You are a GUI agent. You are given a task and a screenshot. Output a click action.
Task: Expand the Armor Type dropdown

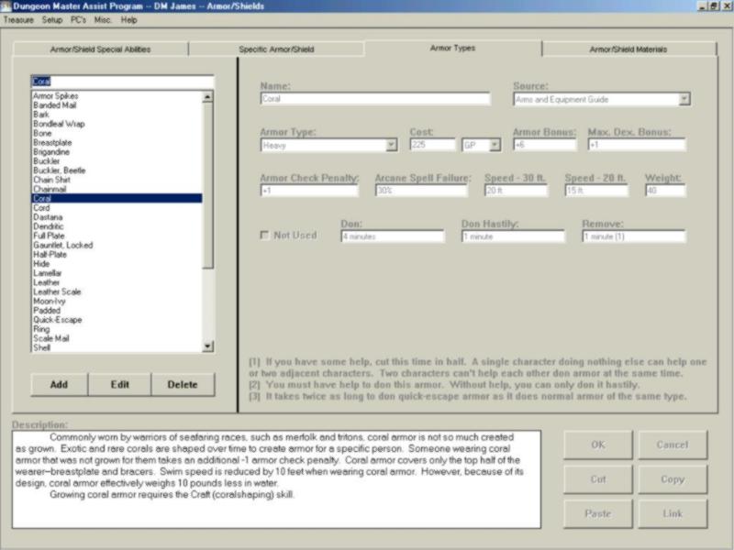(x=391, y=145)
